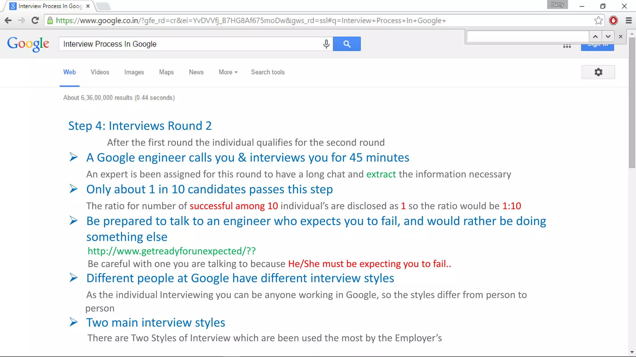636x357 pixels.
Task: Open the settings gear button
Action: coord(598,72)
